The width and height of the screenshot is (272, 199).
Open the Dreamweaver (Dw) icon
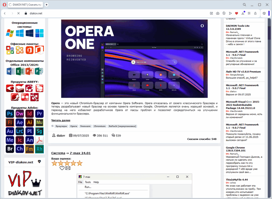click(20, 114)
